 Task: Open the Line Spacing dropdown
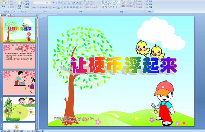pyautogui.click(x=81, y=3)
